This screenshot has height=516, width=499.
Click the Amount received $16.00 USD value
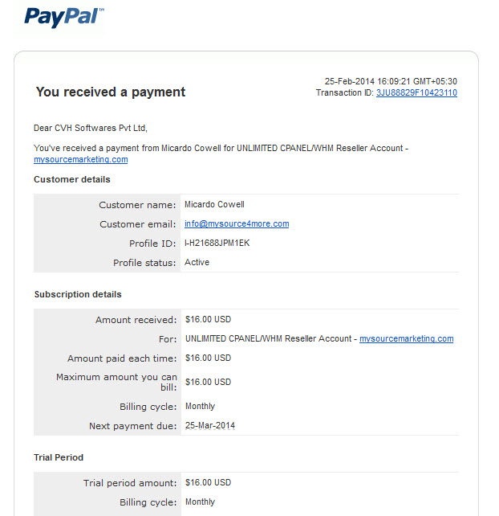click(208, 319)
